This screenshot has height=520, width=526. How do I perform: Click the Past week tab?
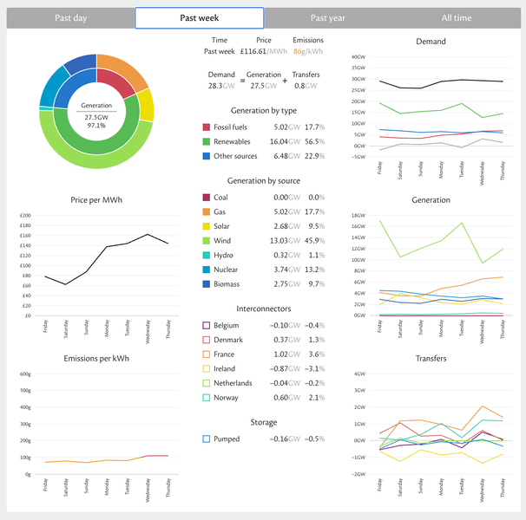(x=200, y=18)
